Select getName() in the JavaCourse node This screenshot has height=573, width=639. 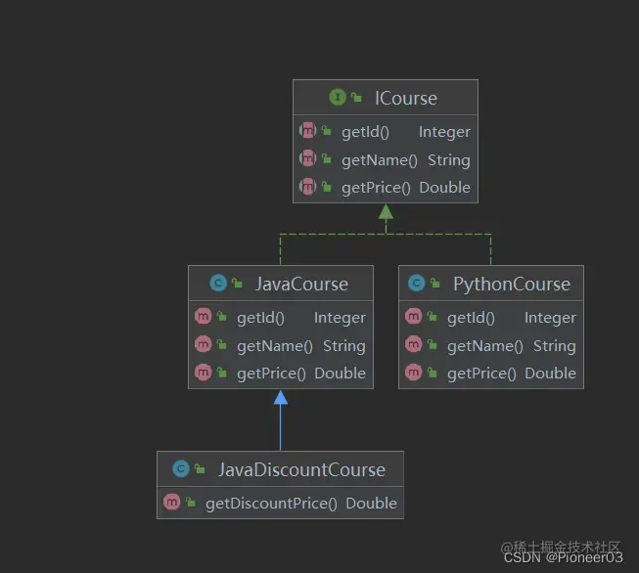click(275, 346)
